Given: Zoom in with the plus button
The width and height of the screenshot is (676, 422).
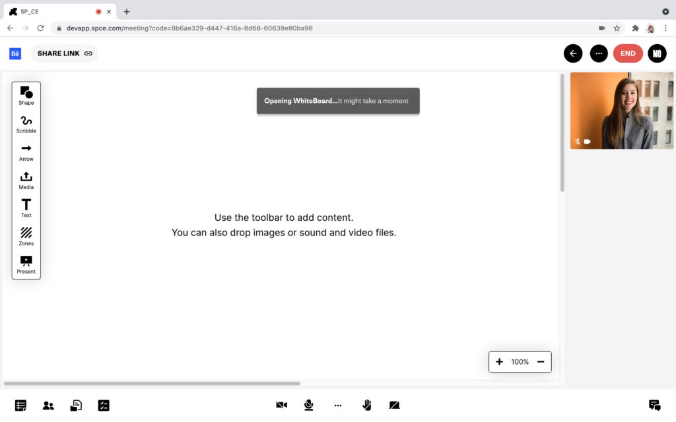Looking at the screenshot, I should coord(500,362).
